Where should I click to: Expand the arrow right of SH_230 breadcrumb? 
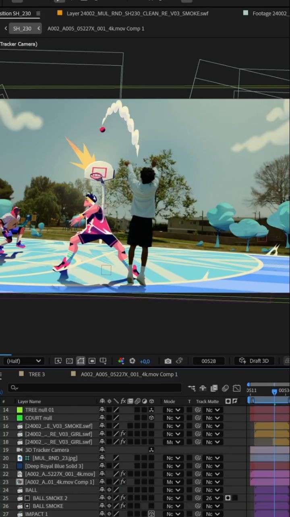pos(38,28)
